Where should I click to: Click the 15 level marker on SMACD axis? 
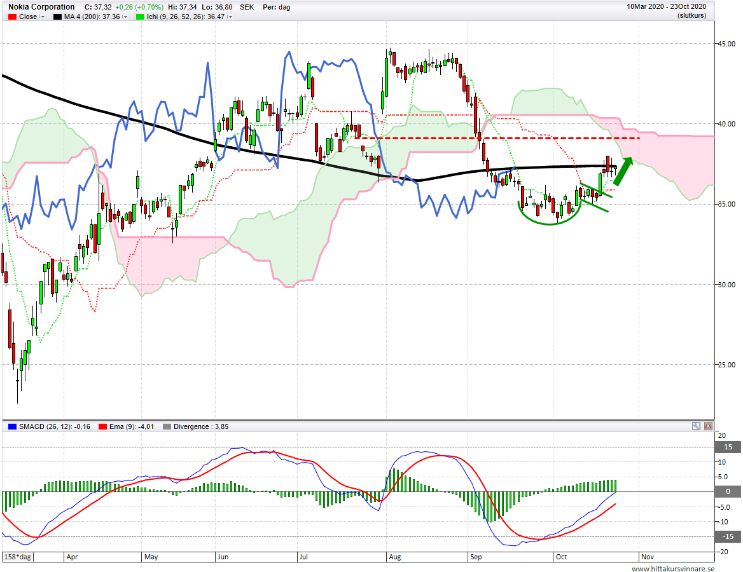click(728, 447)
